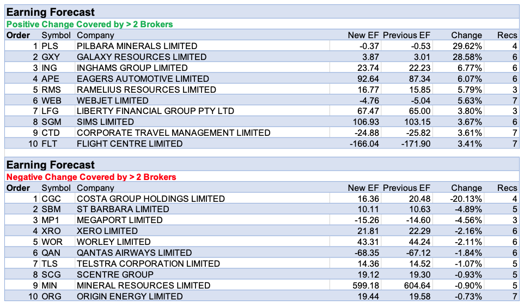Click the Negative Change Covered by > 2 Brokers heading
Image resolution: width=524 pixels, height=306 pixels.
pos(91,177)
